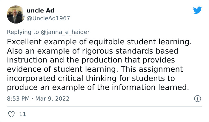Viewport: 209px width, 122px height.
Task: Click the like count 11
Action: (x=22, y=114)
